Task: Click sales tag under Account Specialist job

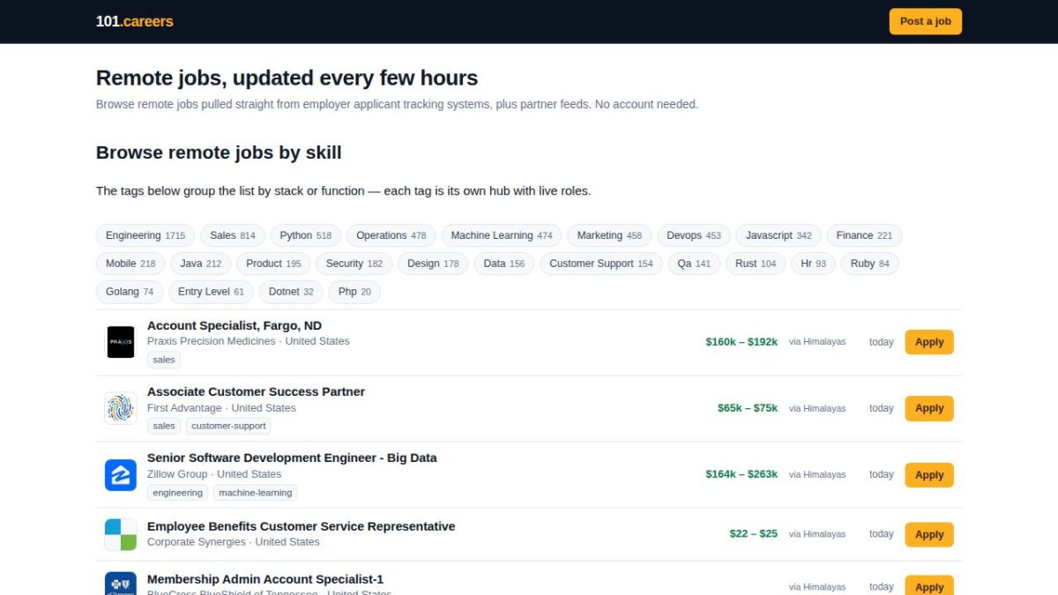Action: coord(164,360)
